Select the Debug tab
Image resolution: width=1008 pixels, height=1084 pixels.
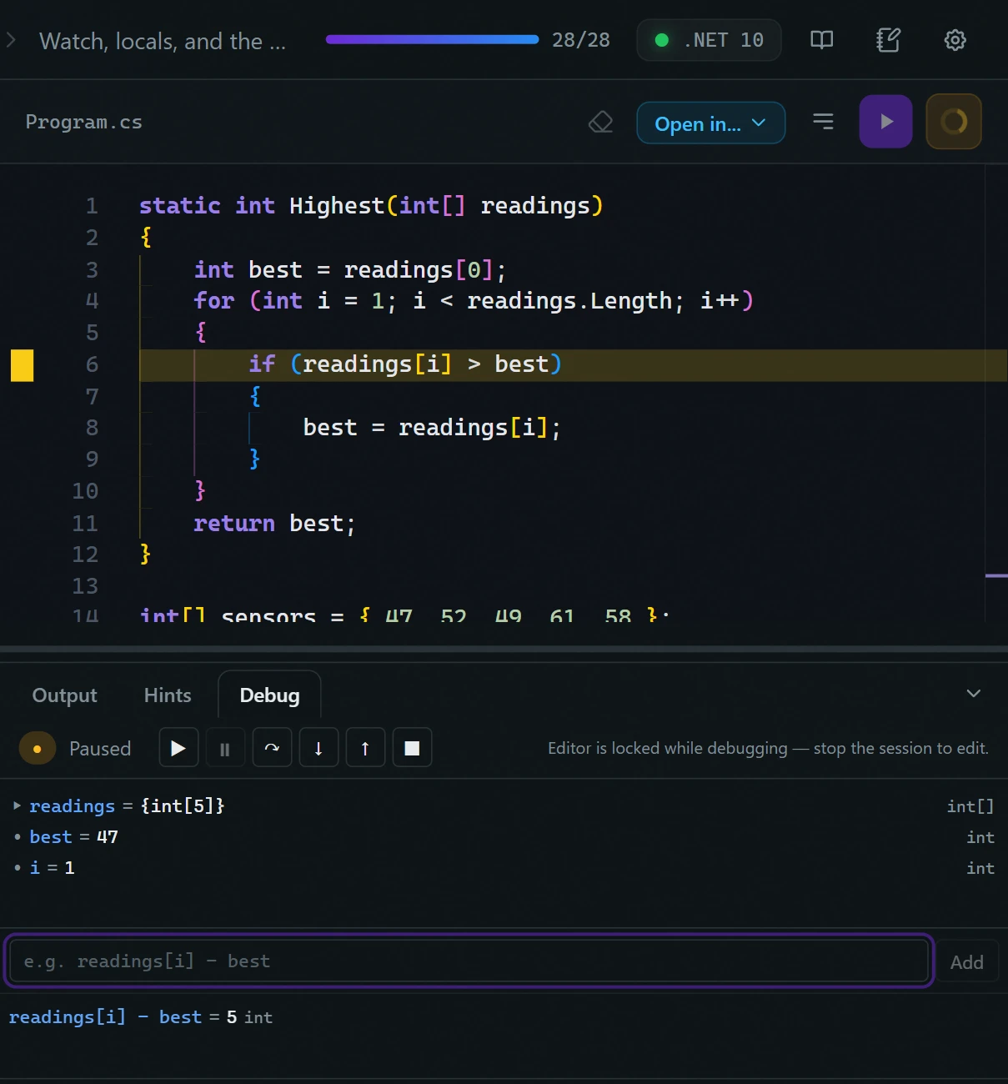[x=269, y=695]
